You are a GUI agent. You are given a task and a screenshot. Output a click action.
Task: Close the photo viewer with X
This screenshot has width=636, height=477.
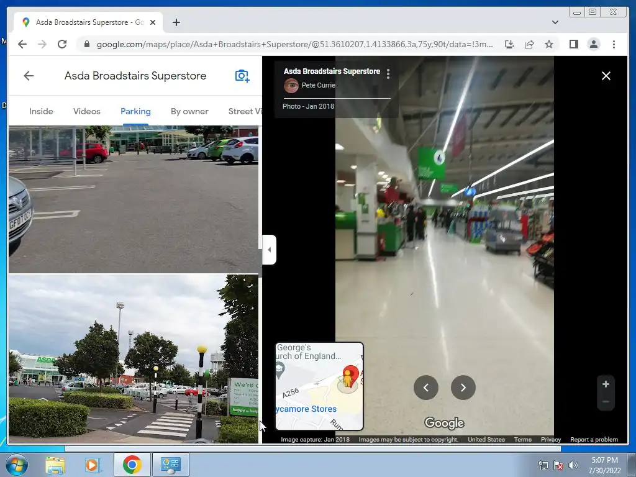coord(606,76)
